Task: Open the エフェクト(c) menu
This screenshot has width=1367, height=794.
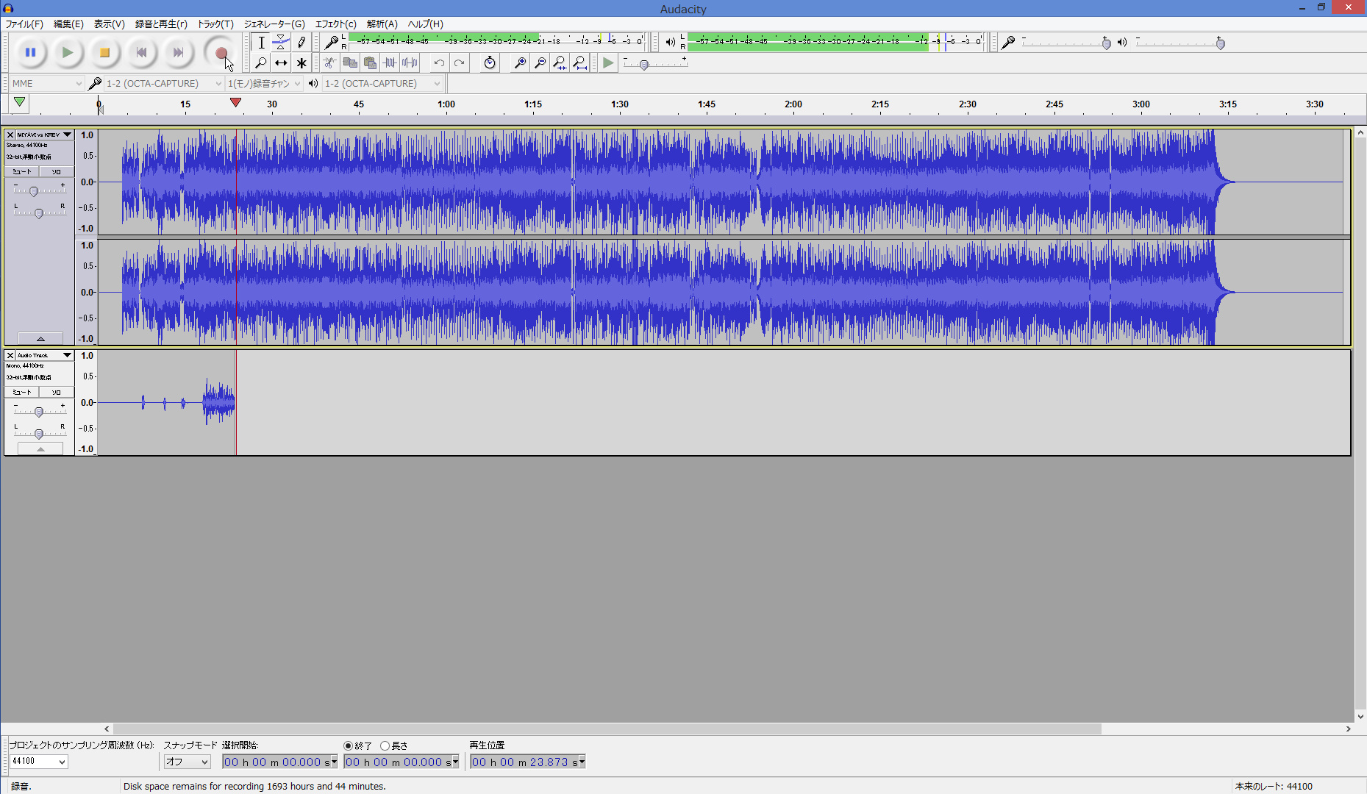Action: click(336, 24)
